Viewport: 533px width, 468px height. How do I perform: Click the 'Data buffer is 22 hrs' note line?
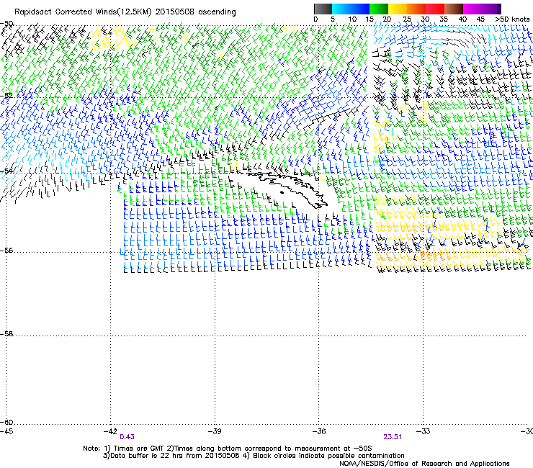[254, 456]
